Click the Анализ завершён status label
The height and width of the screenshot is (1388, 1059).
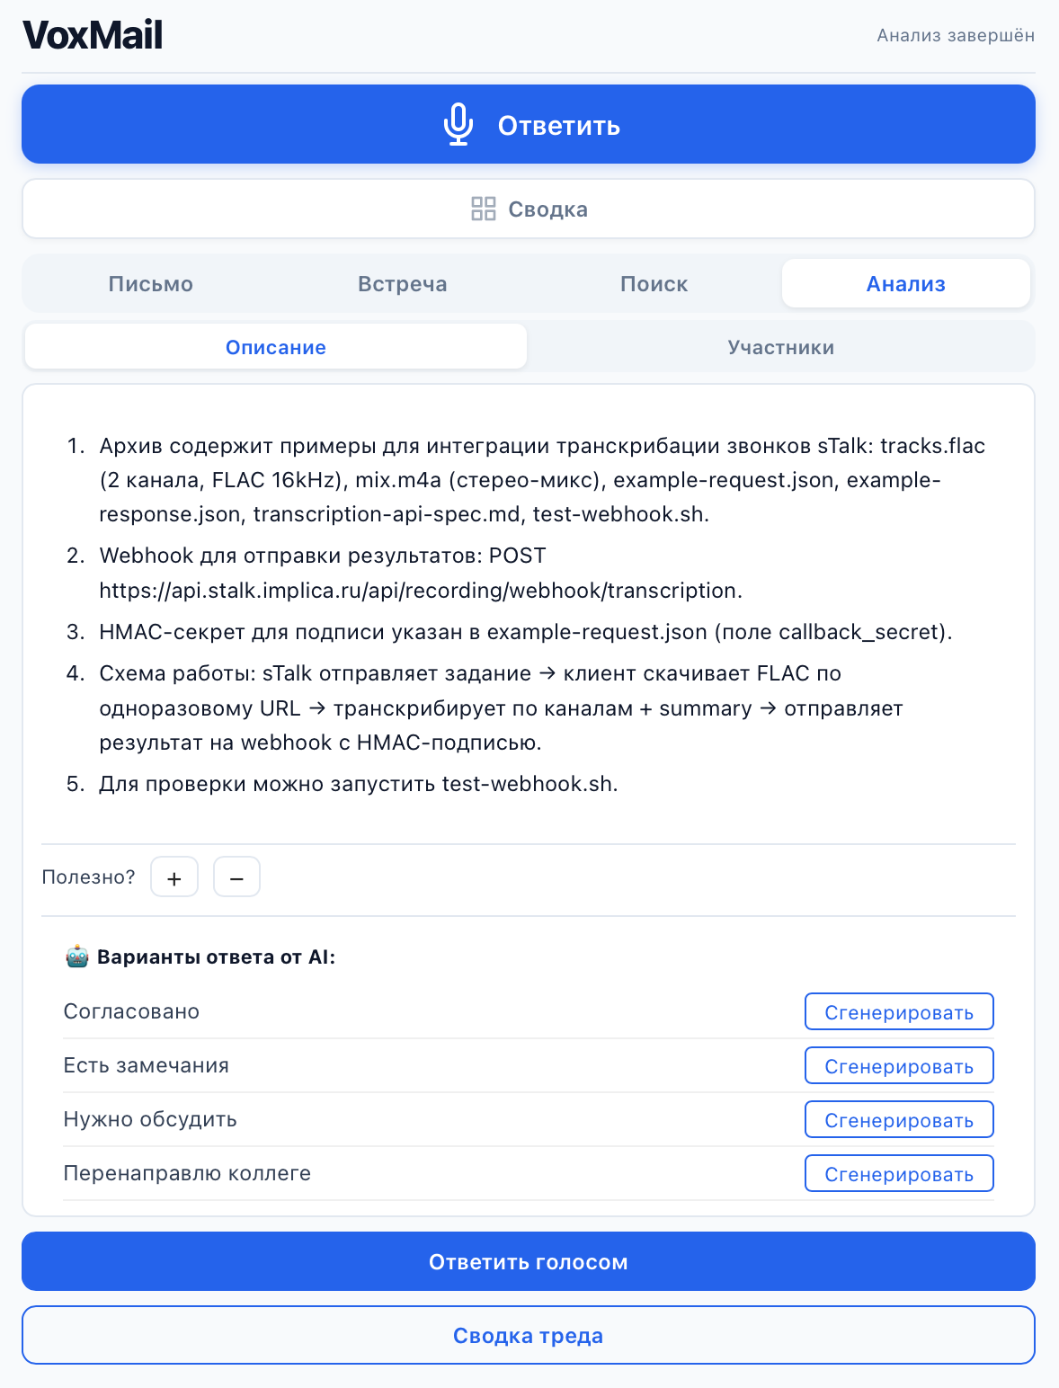[x=955, y=36]
